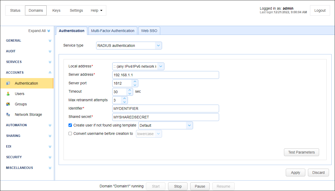Enable Convert username before creation checkbox
The height and width of the screenshot is (191, 335).
(70, 133)
